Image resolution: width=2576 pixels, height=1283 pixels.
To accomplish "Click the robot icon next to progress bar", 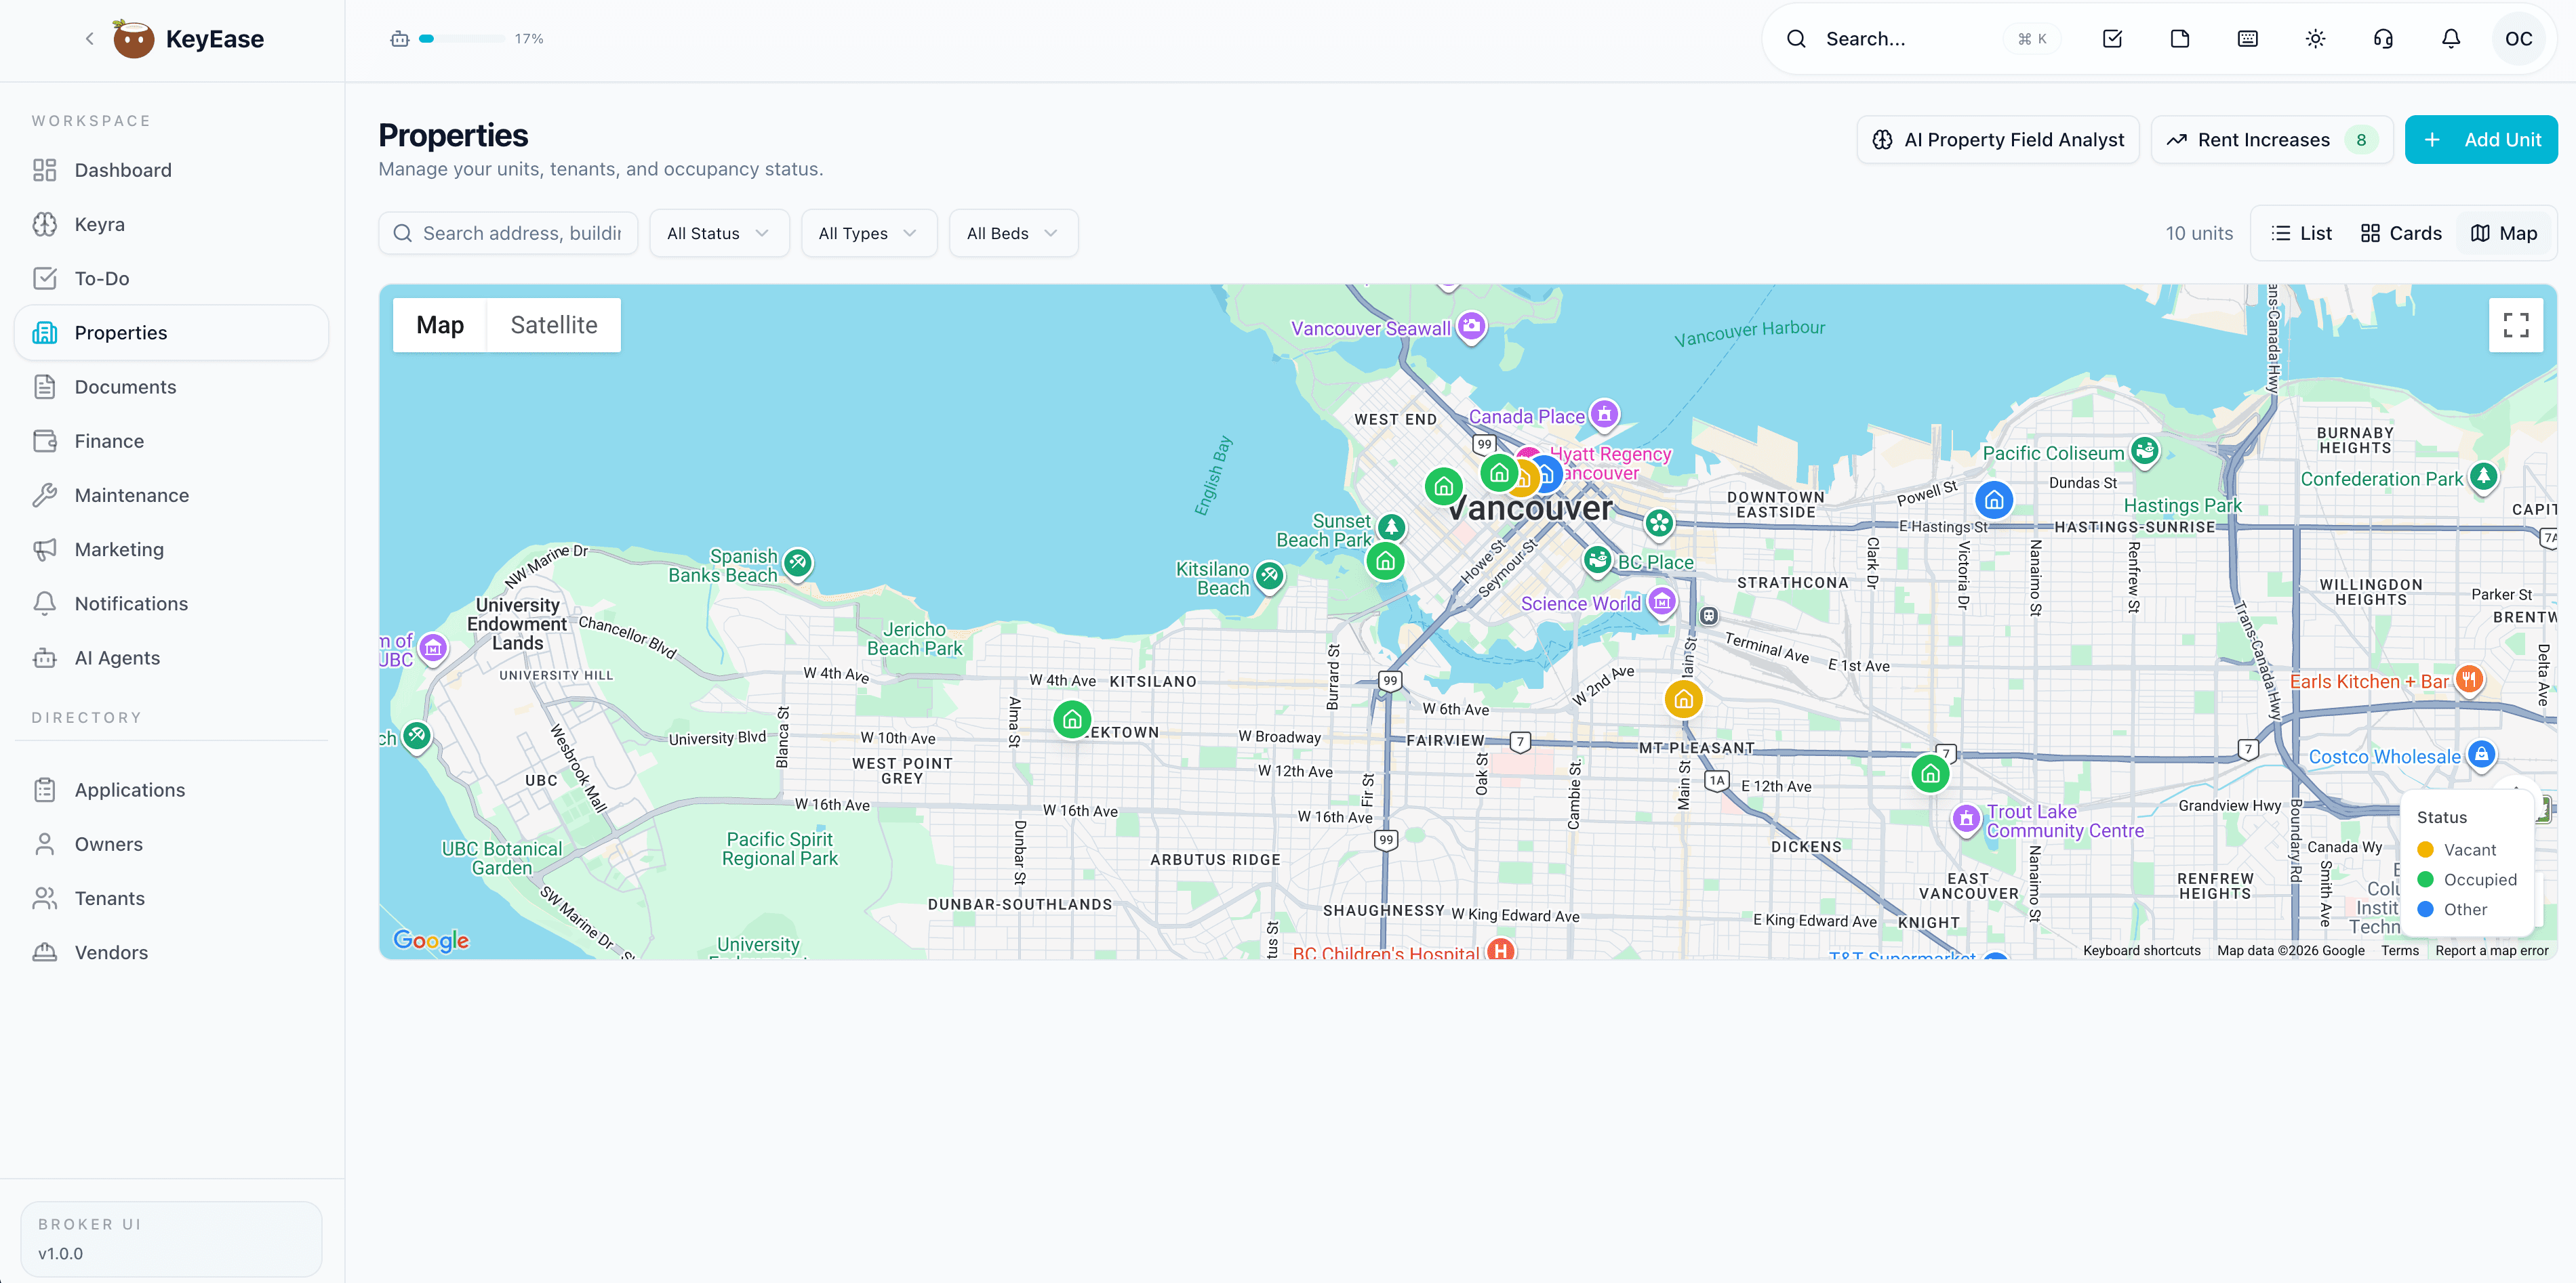I will [399, 38].
